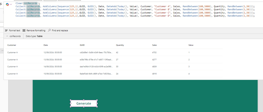Click the Value column header
The image size is (263, 112).
pyautogui.click(x=191, y=45)
